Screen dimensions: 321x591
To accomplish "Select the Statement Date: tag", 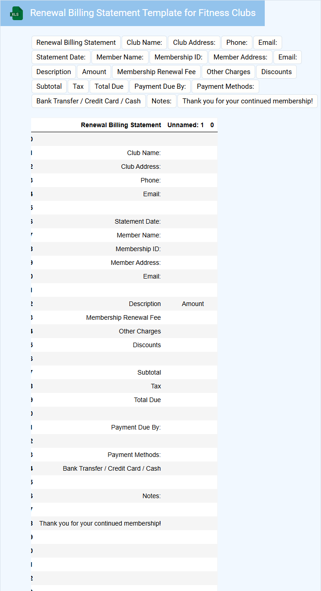I will point(61,57).
